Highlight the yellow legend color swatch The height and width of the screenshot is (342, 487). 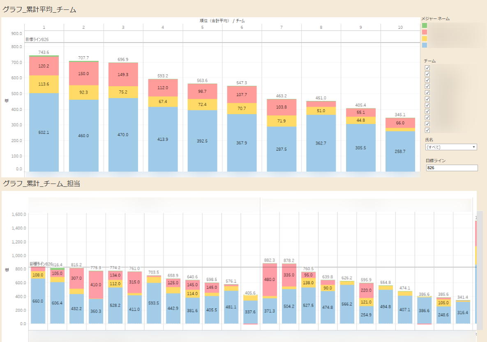425,39
